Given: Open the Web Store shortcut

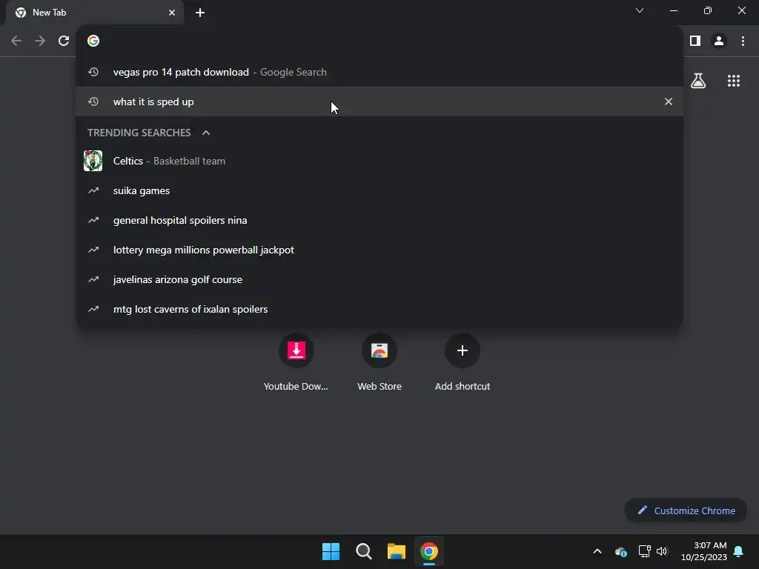Looking at the screenshot, I should pos(379,362).
